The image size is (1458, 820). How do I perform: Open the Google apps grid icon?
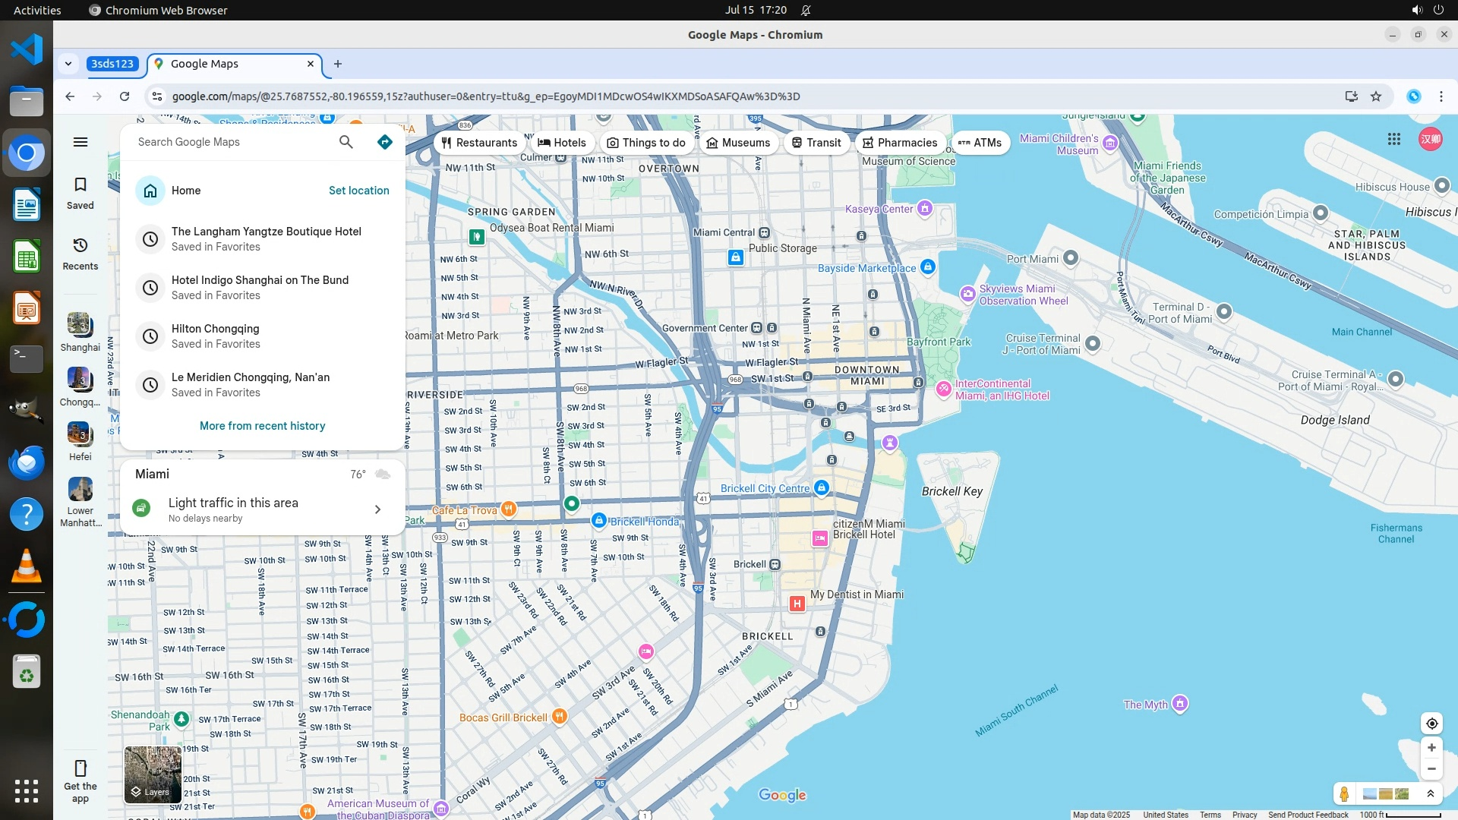coord(1394,139)
